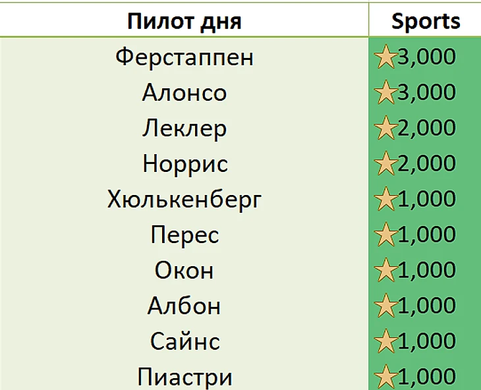The width and height of the screenshot is (481, 390).
Task: Select the Sports column header
Action: [x=425, y=21]
